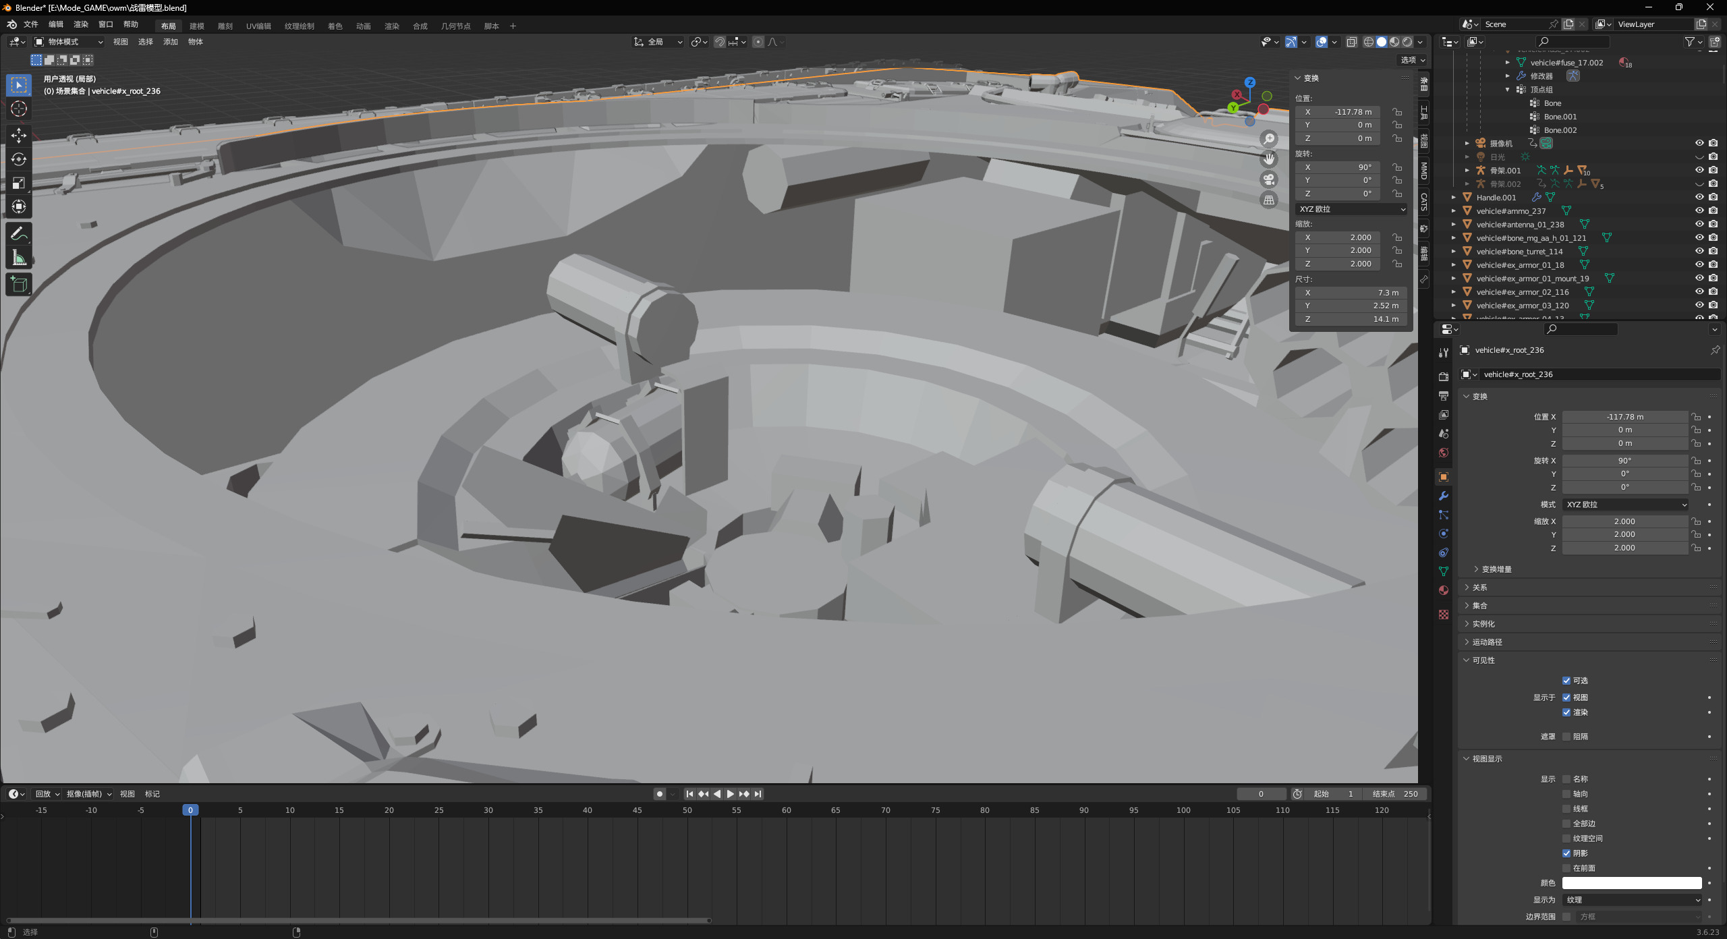Open the 物体模式 mode dropdown
The image size is (1727, 939).
click(69, 42)
